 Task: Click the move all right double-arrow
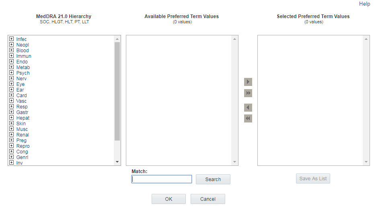click(248, 93)
